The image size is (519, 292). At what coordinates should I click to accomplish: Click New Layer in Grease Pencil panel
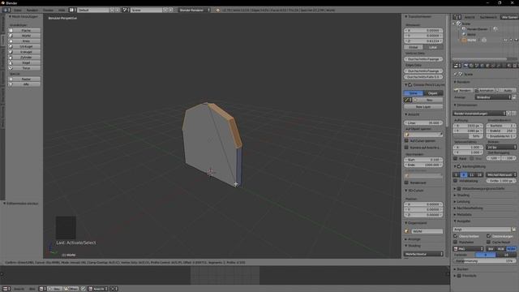[423, 106]
